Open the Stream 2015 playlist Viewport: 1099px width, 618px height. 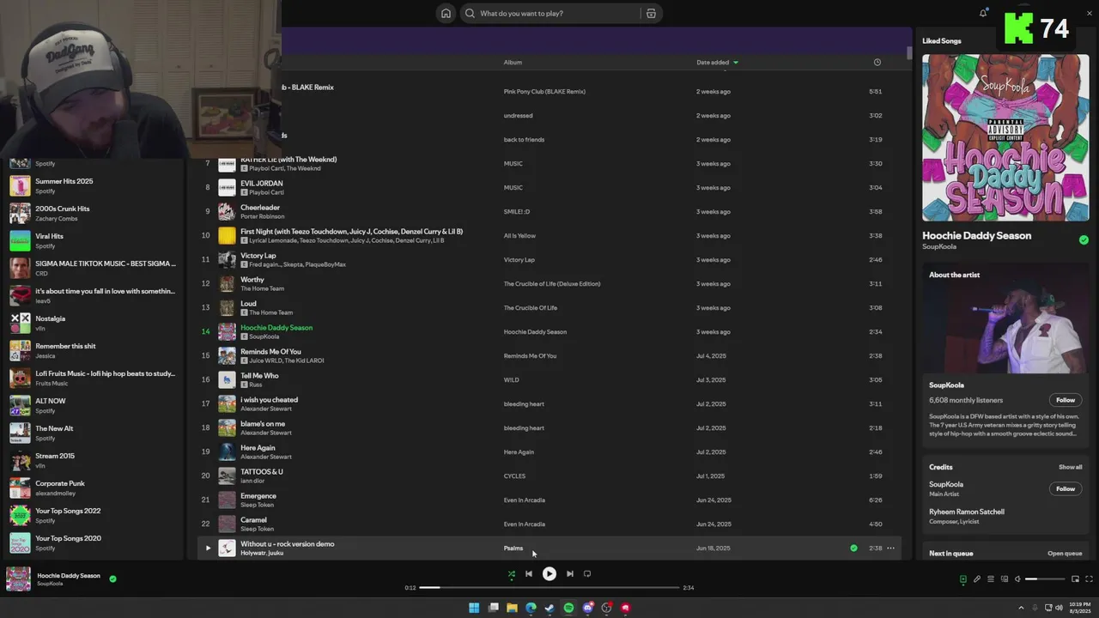click(93, 460)
